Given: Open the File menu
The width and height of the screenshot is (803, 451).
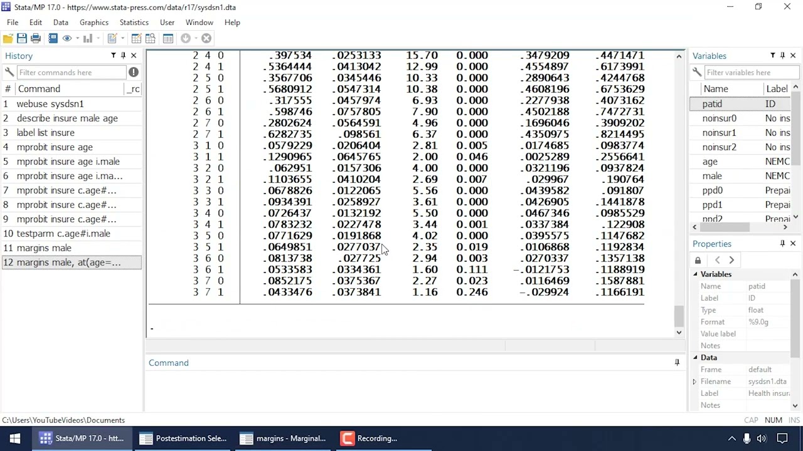Looking at the screenshot, I should coord(13,22).
